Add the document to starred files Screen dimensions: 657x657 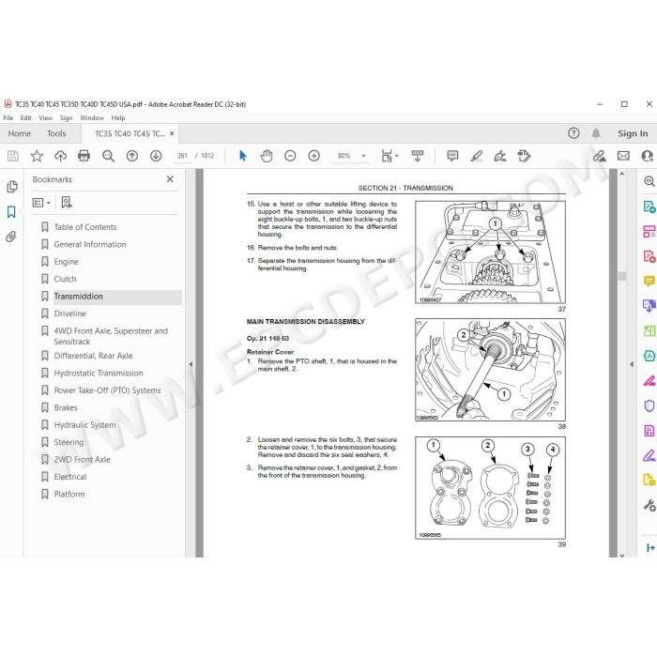(37, 156)
